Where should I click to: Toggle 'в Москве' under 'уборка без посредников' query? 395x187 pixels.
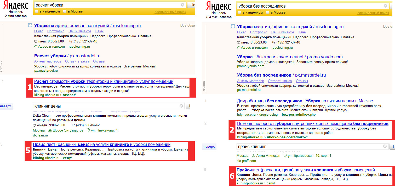(268, 13)
